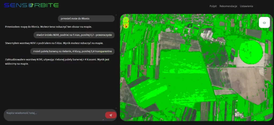Viewport: 274px width, 125px height.
Task: Open the Pulpit page
Action: coord(213,6)
